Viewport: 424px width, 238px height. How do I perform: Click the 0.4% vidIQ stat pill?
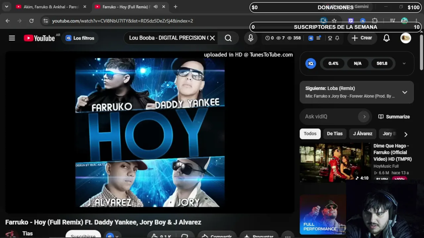pos(333,63)
